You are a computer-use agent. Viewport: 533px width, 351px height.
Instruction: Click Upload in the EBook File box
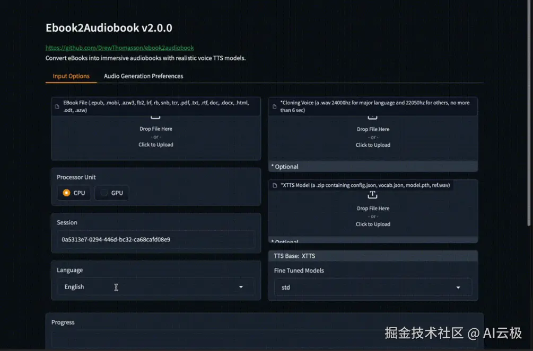156,145
